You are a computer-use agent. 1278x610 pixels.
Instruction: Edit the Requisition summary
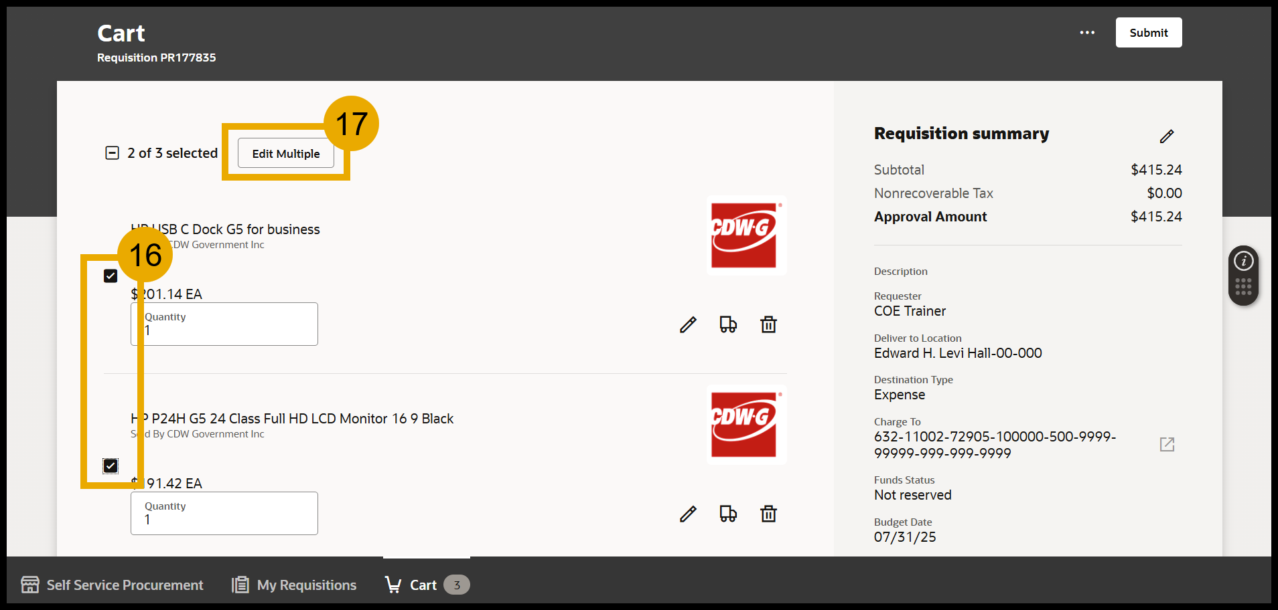1167,136
